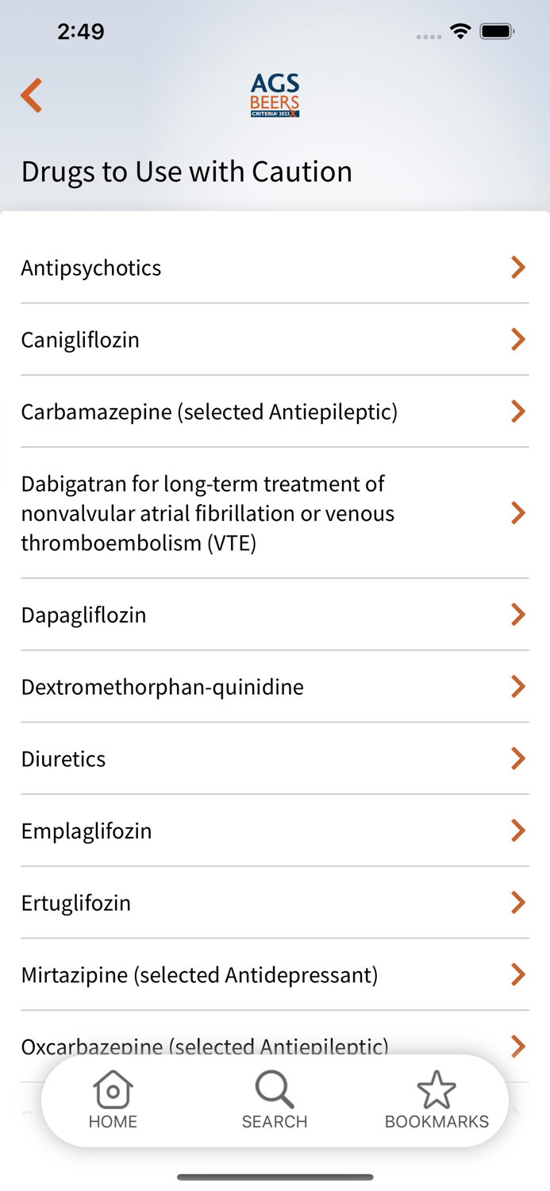Tap the Home house icon

pos(113,1089)
